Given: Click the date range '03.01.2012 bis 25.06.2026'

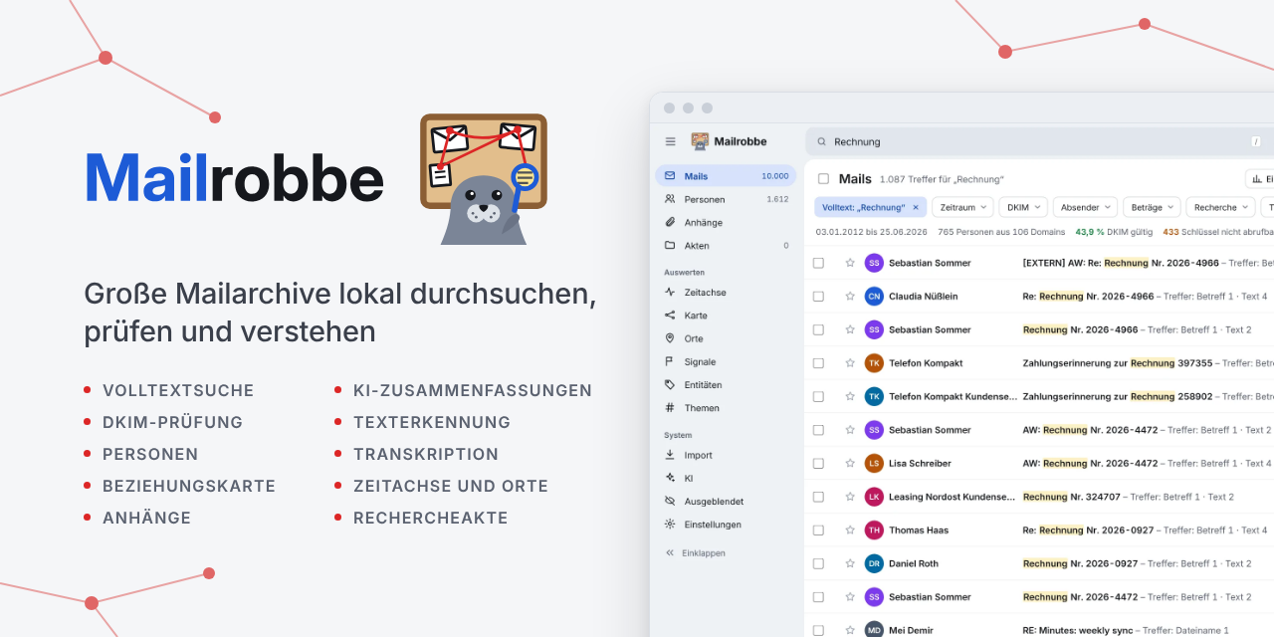Looking at the screenshot, I should point(872,232).
